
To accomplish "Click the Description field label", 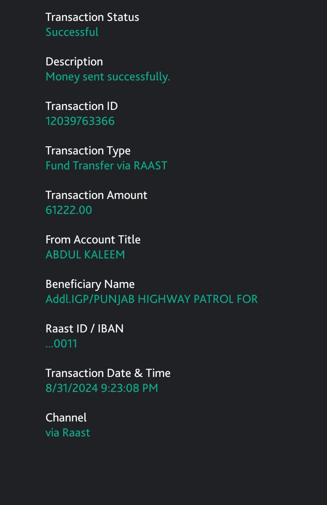I will click(x=74, y=62).
